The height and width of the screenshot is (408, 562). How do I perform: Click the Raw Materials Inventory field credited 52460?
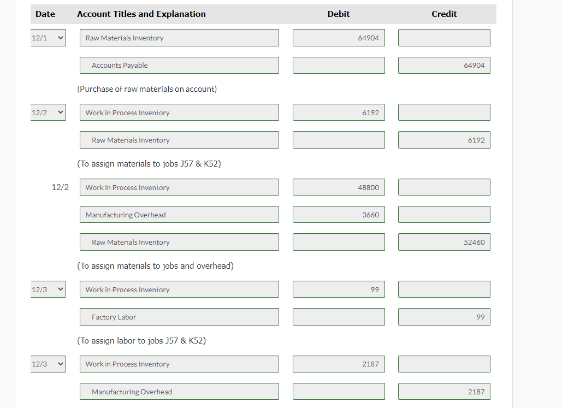179,242
